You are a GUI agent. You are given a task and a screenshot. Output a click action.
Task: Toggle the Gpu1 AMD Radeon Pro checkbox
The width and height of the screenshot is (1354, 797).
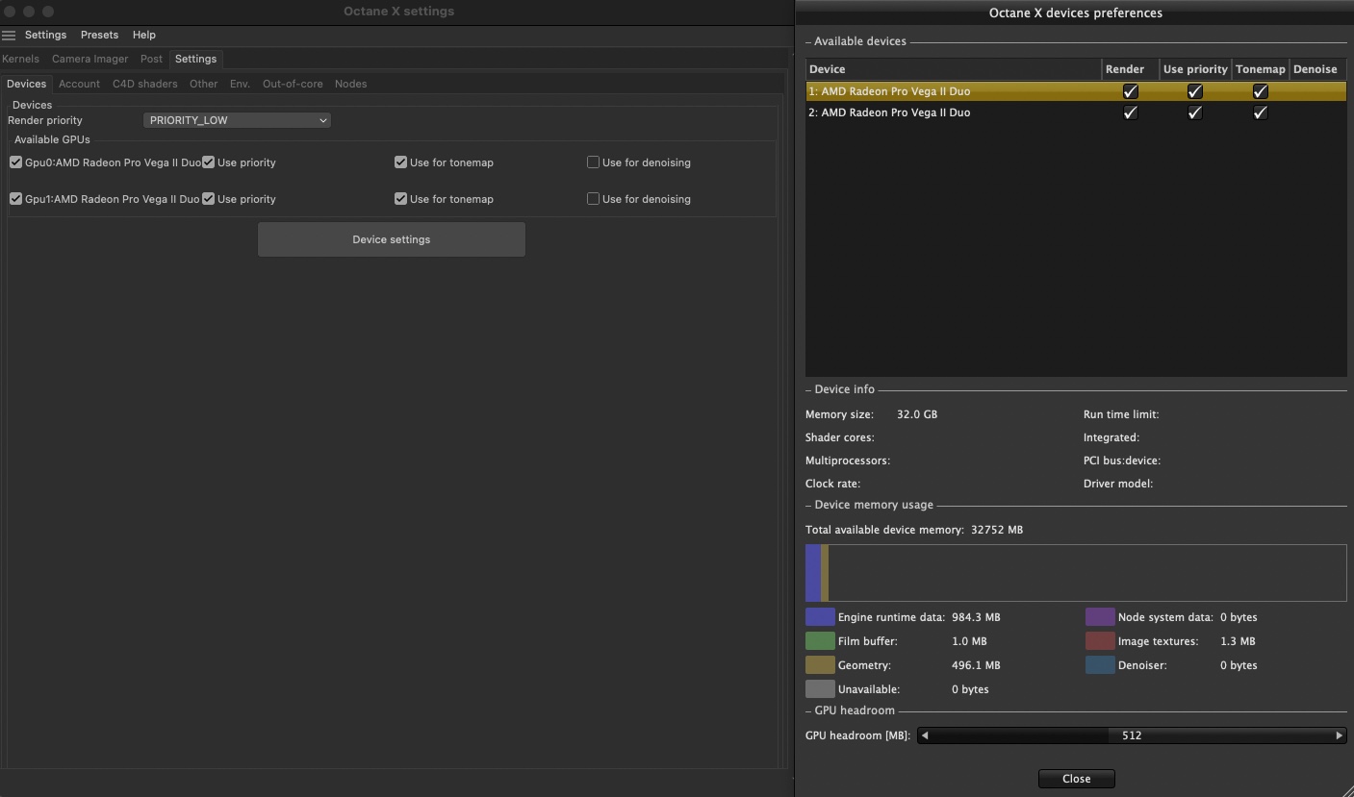click(x=15, y=199)
